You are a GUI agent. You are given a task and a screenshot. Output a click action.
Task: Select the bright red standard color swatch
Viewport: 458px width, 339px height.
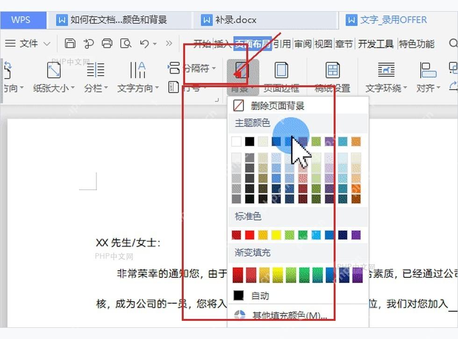click(250, 235)
